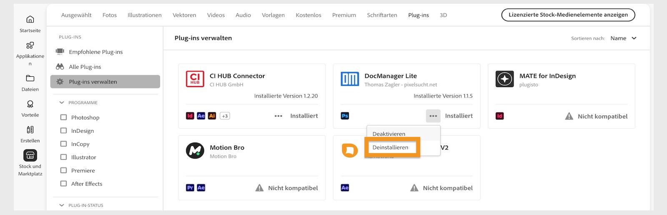
Task: Click the Motion Bro logo
Action: [x=195, y=151]
